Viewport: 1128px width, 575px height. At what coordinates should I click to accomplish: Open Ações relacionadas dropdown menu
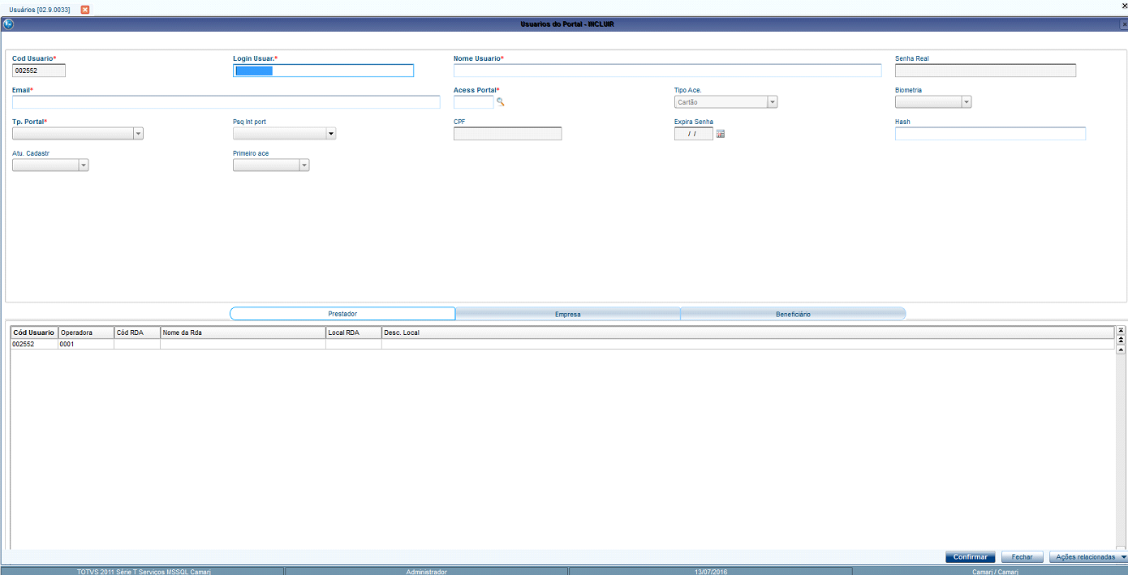(x=1088, y=557)
